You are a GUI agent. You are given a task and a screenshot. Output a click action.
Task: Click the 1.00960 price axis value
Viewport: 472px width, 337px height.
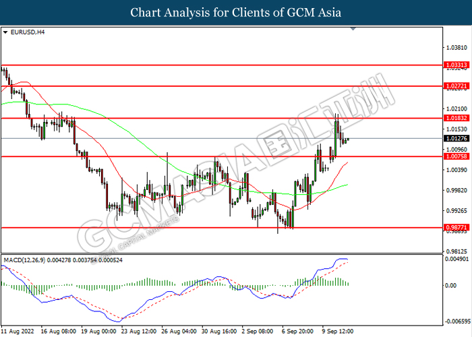[456, 149]
